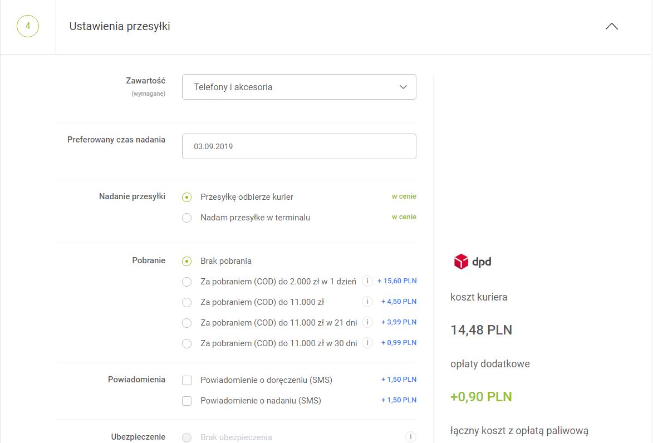Click the insurance info icon
Viewport: 653px width, 443px height.
click(410, 437)
